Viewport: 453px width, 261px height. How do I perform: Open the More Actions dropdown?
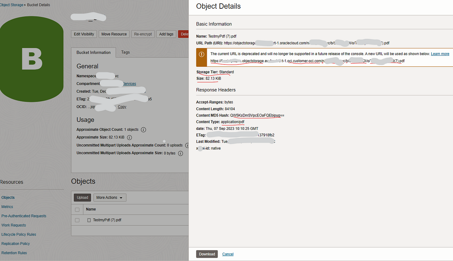[x=109, y=197]
